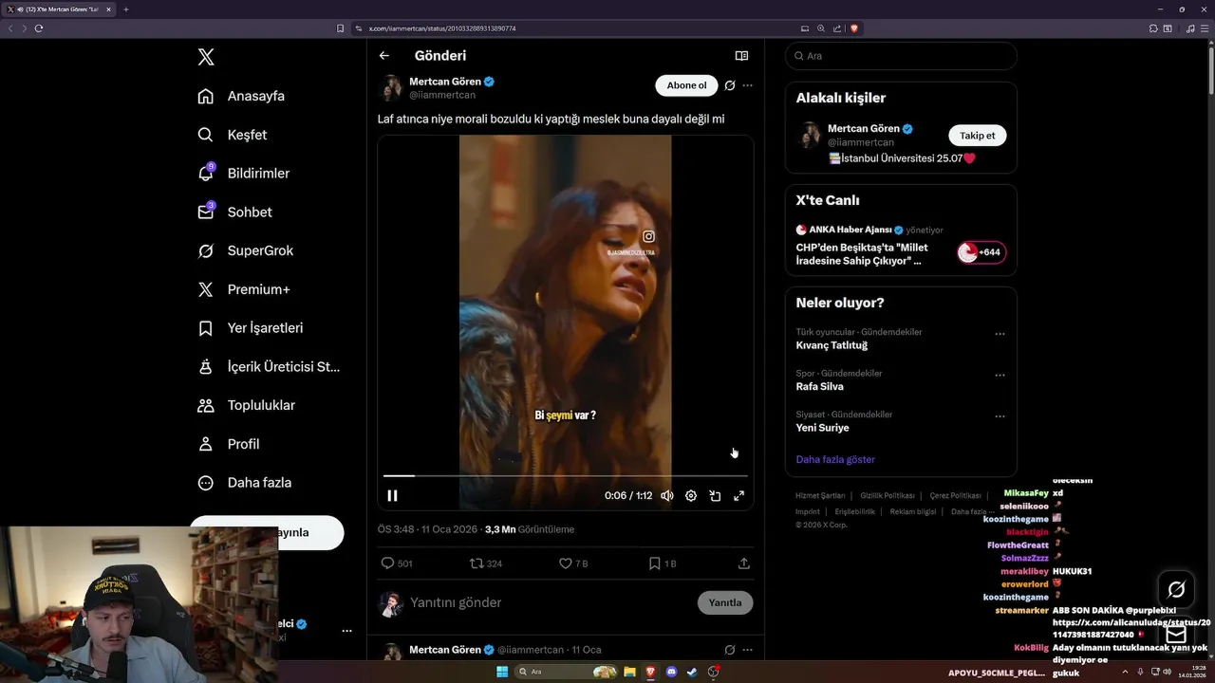This screenshot has width=1215, height=683.
Task: Open File Explorer from taskbar
Action: (x=629, y=672)
